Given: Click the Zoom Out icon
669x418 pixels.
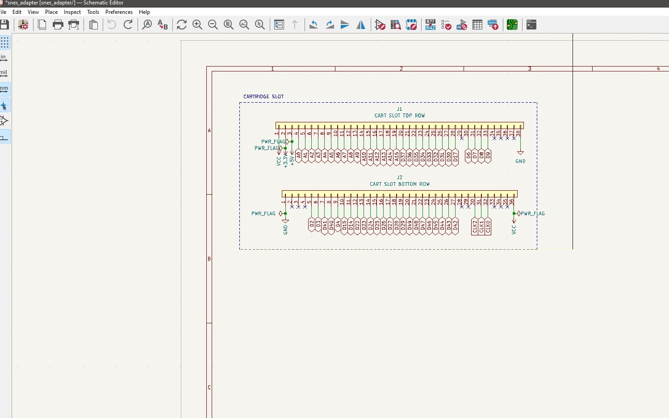Looking at the screenshot, I should [213, 25].
